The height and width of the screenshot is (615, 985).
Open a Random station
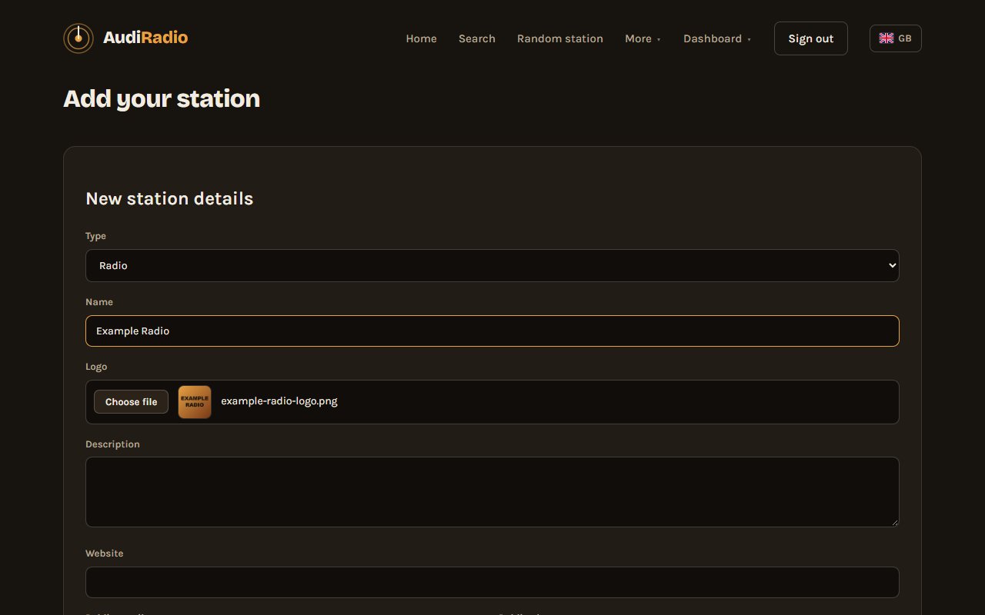pyautogui.click(x=560, y=38)
